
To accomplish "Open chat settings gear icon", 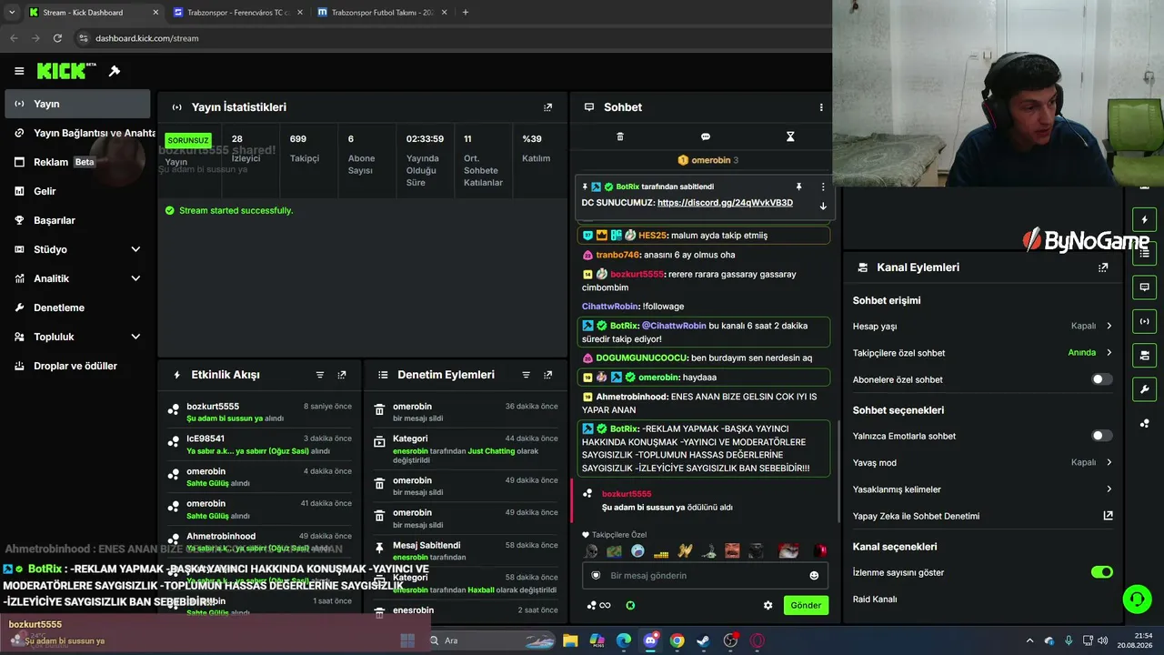I will (x=768, y=605).
